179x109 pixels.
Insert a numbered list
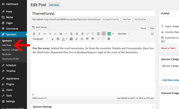coord(55,34)
